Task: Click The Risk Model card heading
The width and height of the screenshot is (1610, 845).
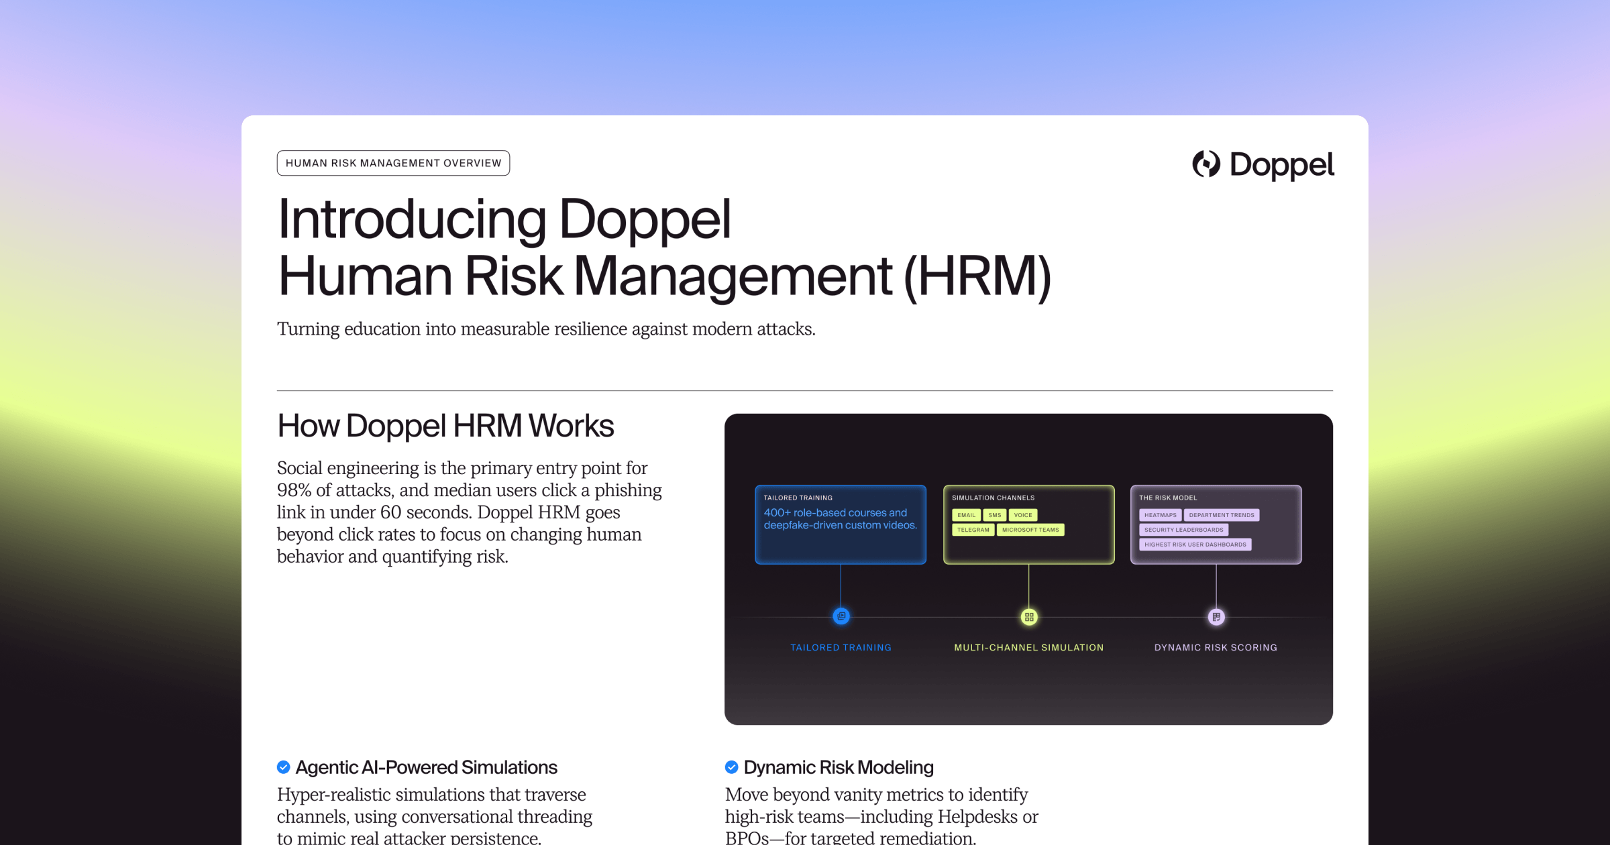Action: 1168,498
